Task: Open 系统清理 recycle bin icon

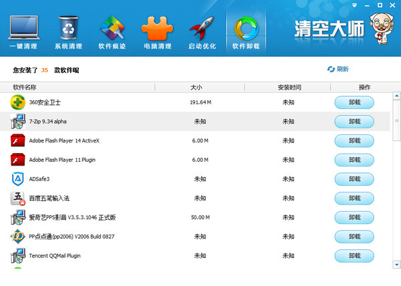Action: (68, 27)
